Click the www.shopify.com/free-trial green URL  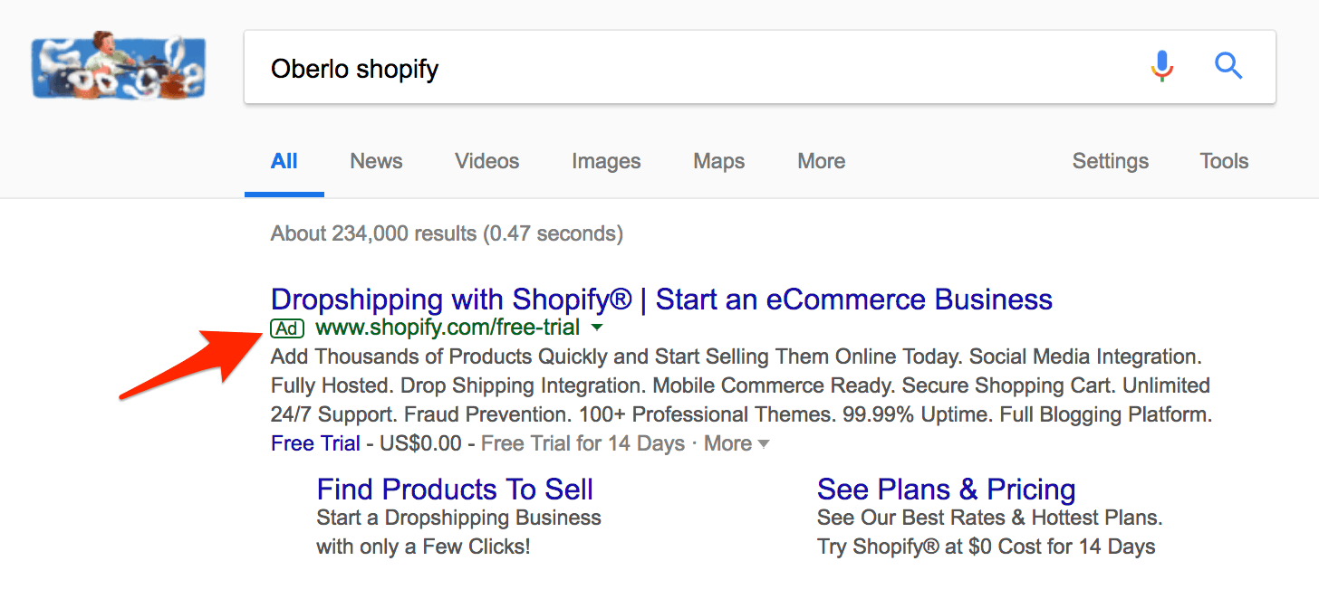pyautogui.click(x=448, y=328)
